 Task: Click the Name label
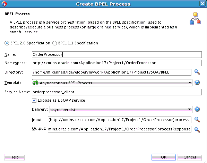point(10,54)
